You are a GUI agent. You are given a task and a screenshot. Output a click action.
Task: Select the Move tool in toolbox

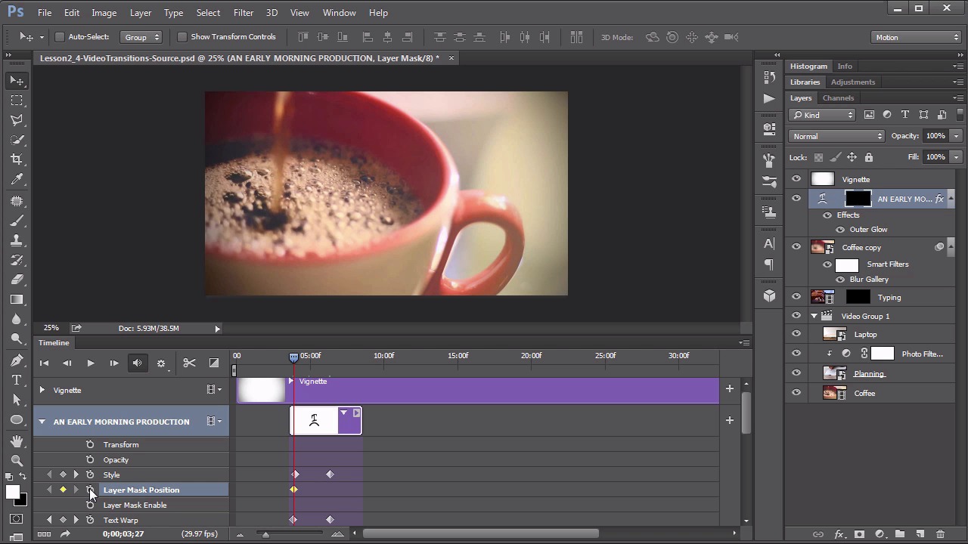click(17, 80)
